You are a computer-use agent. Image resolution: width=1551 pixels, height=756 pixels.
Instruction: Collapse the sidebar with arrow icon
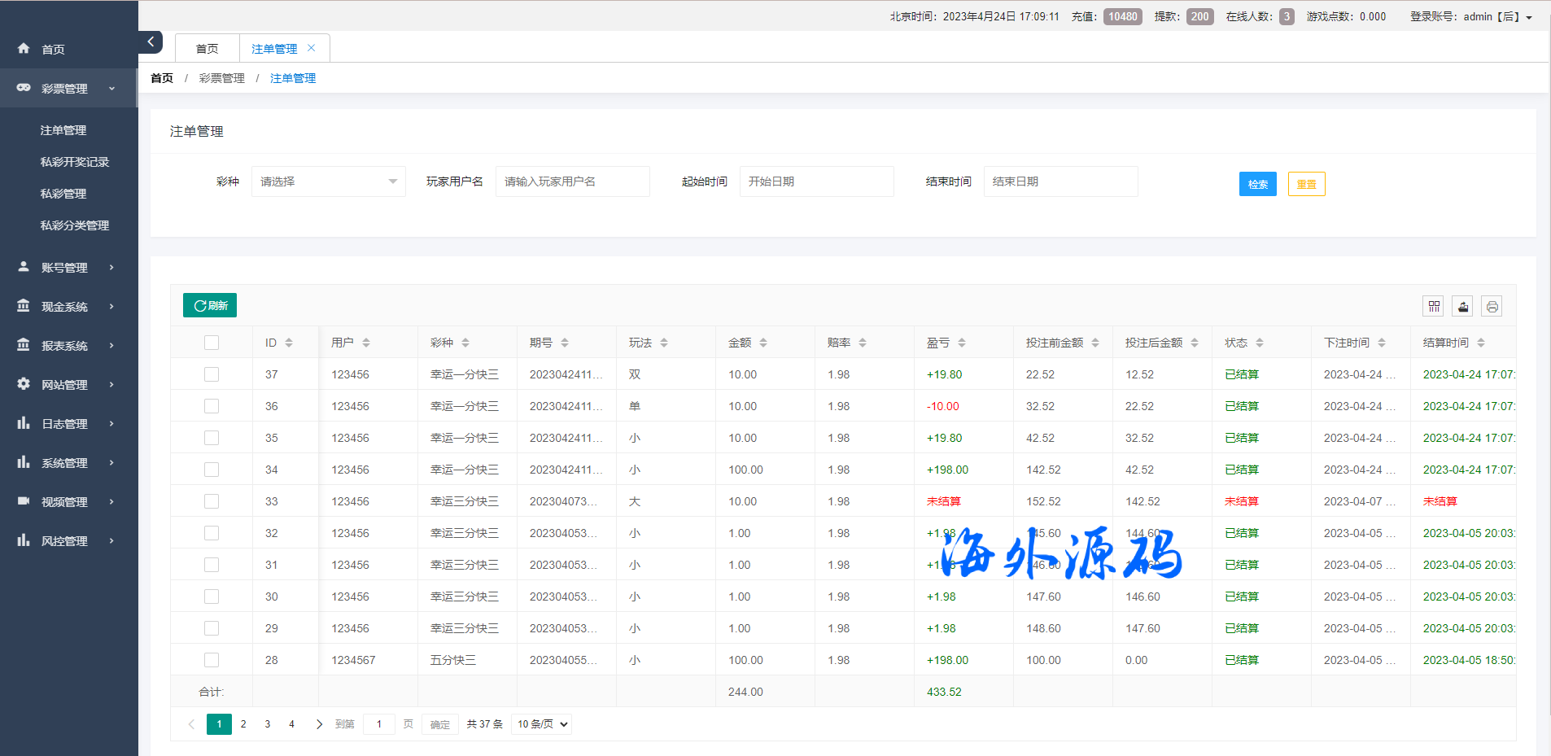coord(151,42)
